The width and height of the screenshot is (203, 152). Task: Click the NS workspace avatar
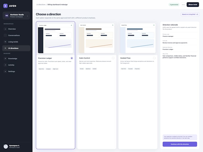coord(7,15)
